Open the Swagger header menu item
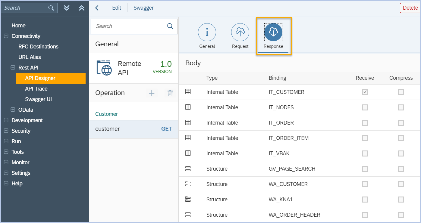 pyautogui.click(x=143, y=8)
